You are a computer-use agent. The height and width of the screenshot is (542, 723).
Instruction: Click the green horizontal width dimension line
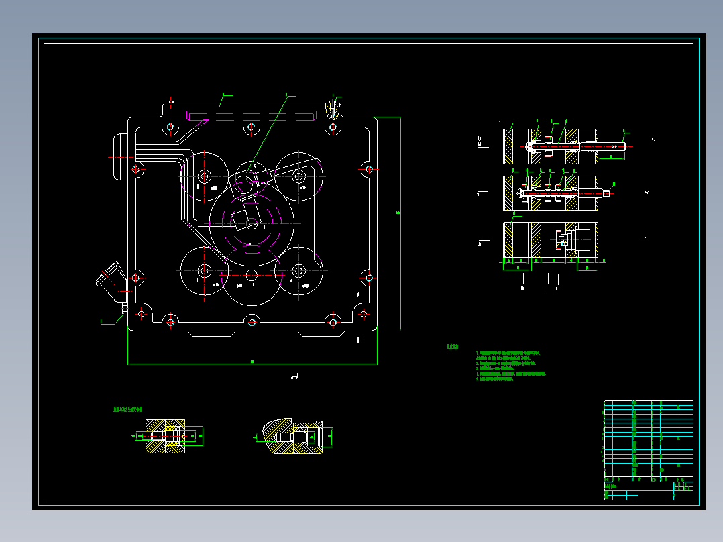point(252,364)
